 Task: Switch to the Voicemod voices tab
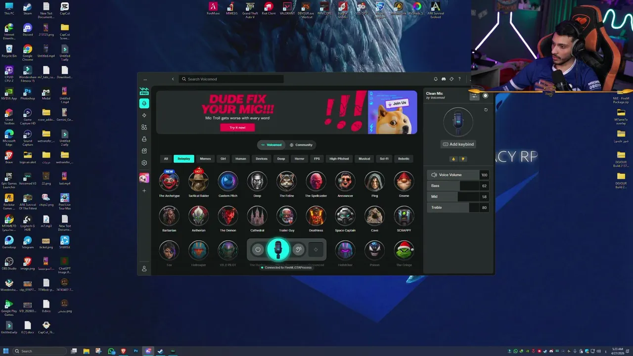tap(271, 145)
